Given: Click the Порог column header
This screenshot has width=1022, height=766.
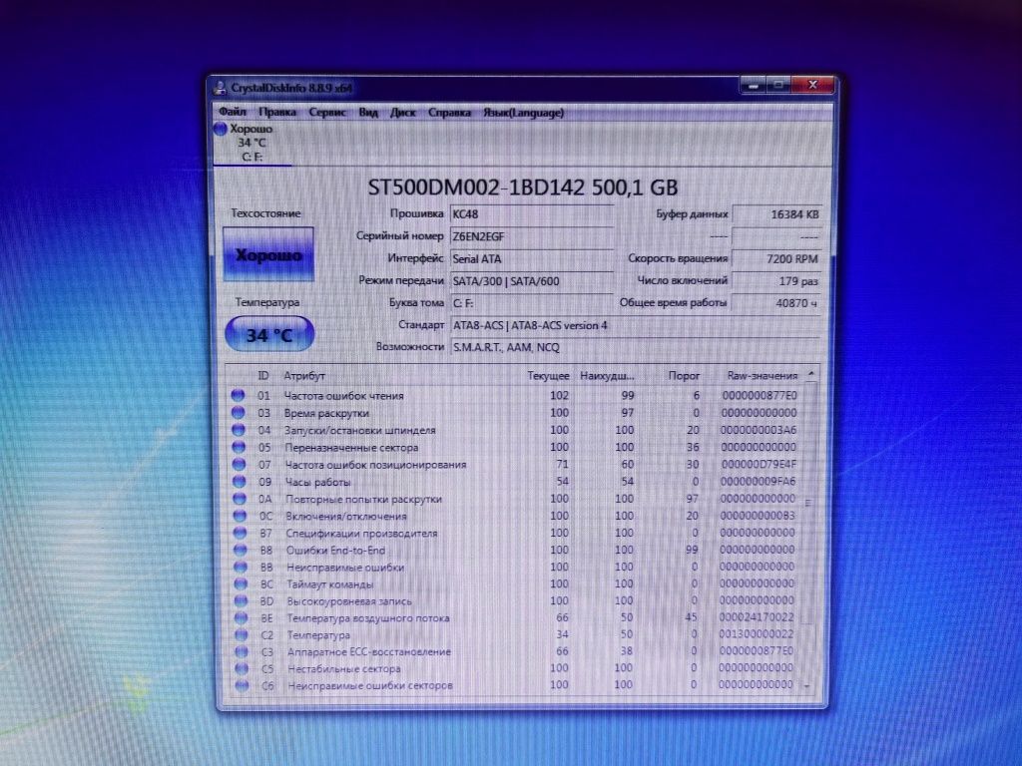Looking at the screenshot, I should 684,376.
